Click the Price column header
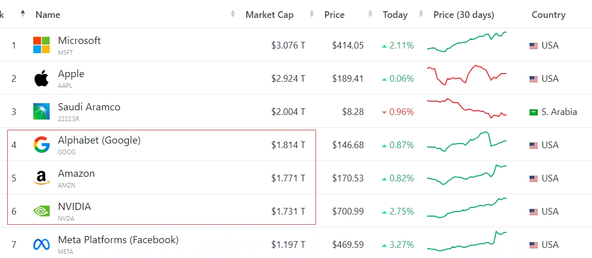592x258 pixels. pyautogui.click(x=334, y=15)
